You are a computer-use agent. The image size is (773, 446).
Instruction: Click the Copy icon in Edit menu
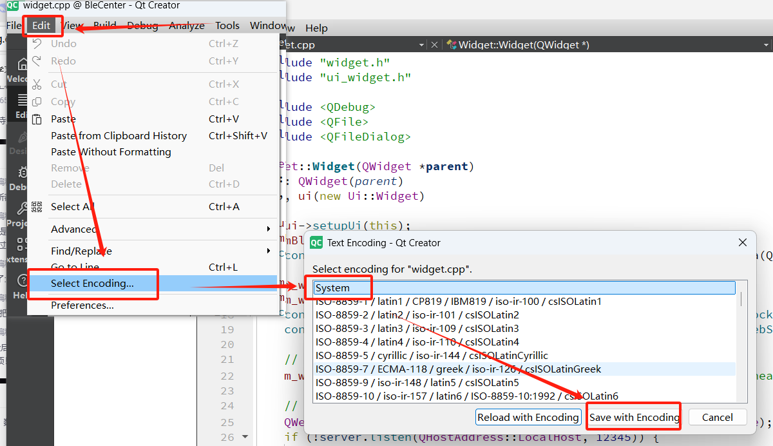[37, 102]
